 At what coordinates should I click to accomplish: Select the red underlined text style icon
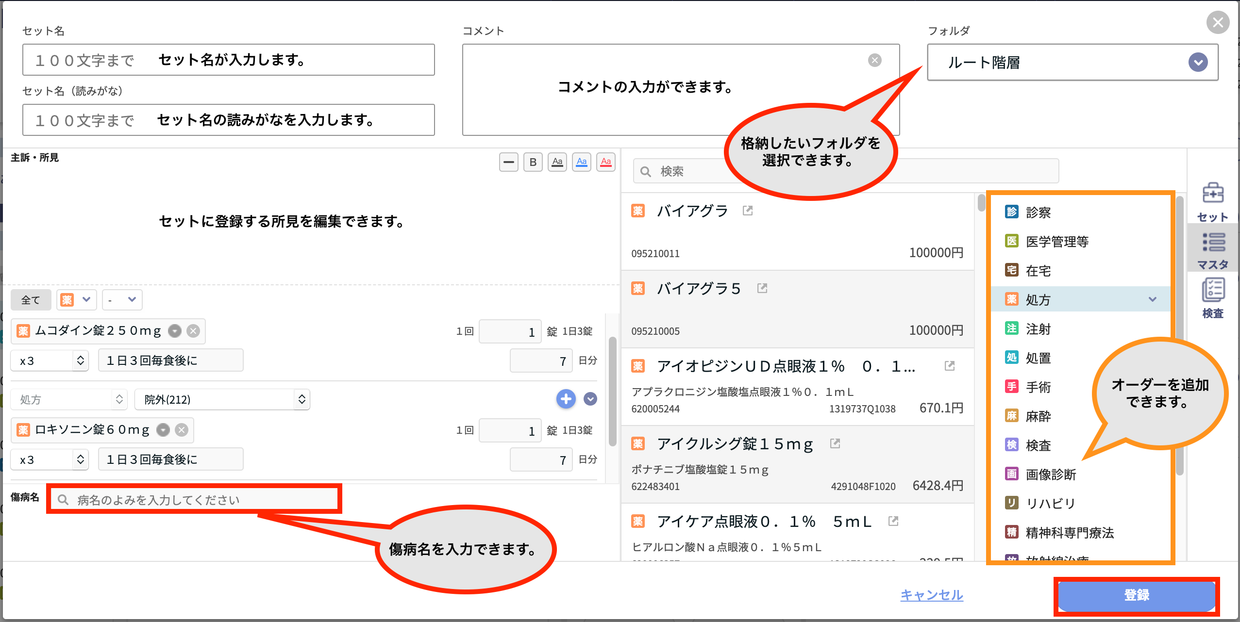[605, 162]
